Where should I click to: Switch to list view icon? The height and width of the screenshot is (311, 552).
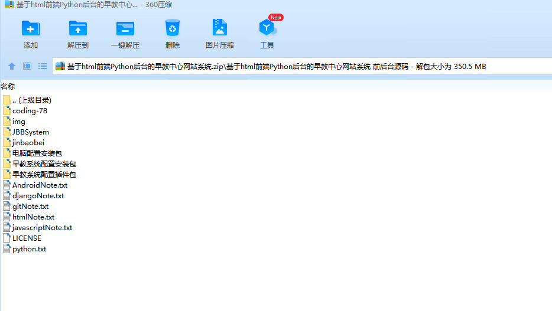point(43,66)
